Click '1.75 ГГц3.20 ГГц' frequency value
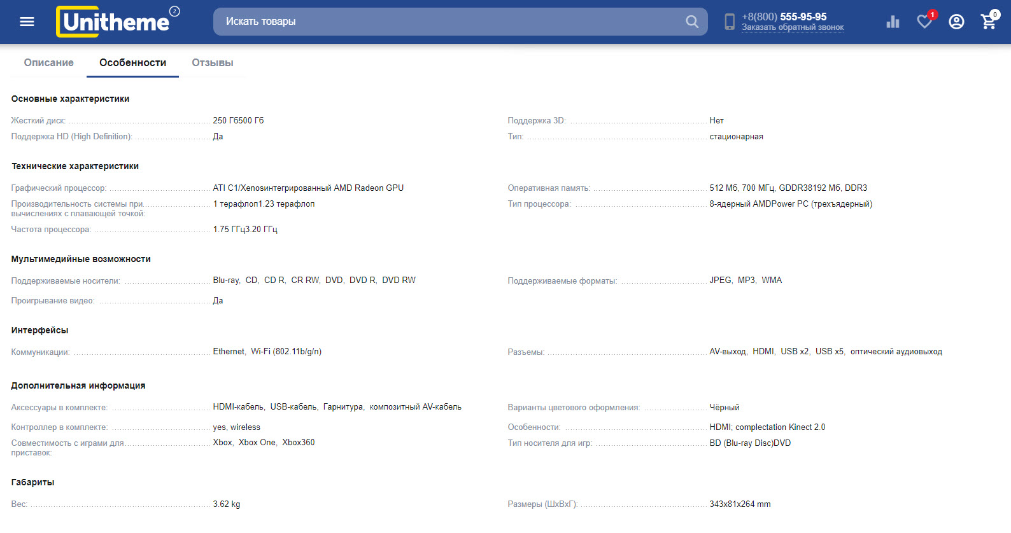This screenshot has width=1011, height=533. 245,229
